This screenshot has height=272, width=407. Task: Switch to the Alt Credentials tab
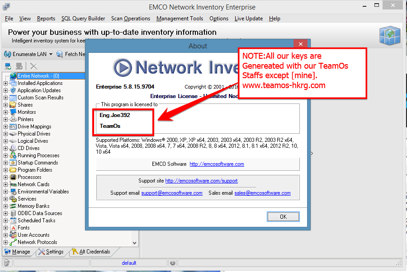(x=91, y=252)
